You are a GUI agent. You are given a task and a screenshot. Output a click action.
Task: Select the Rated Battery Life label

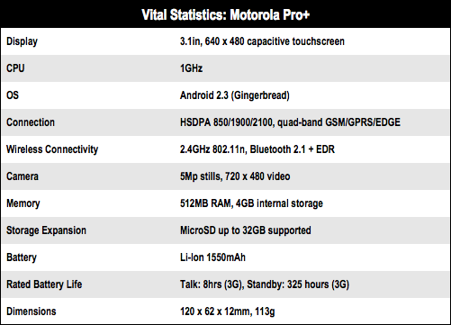tap(44, 284)
